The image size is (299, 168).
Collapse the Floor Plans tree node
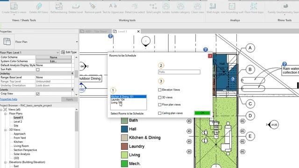pos(5,113)
